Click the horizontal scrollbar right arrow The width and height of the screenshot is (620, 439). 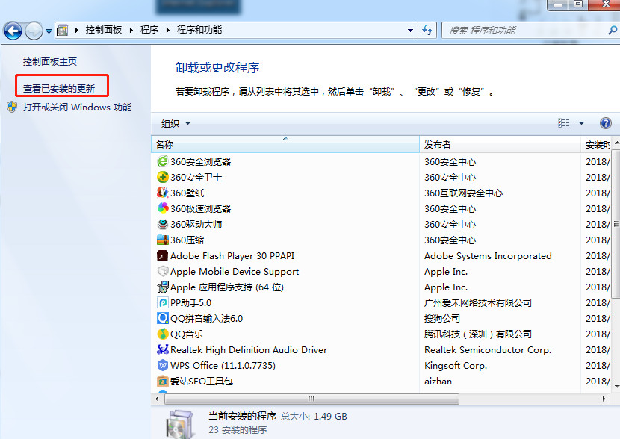(x=604, y=399)
